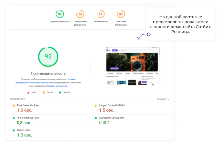Switch to Поисковая оптимизация category

click(x=121, y=23)
